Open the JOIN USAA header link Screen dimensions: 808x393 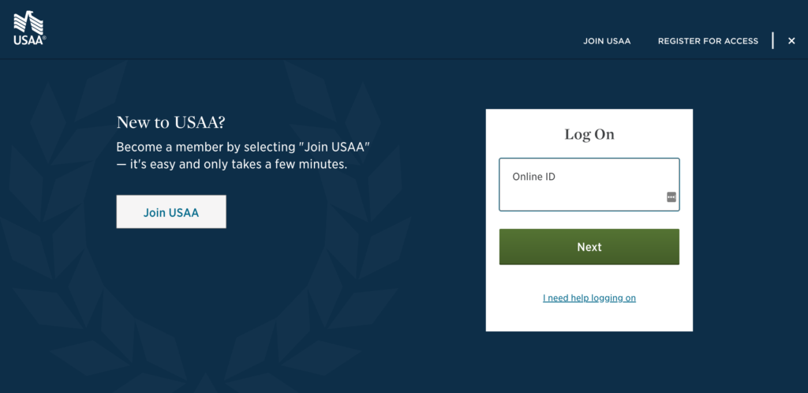tap(607, 41)
